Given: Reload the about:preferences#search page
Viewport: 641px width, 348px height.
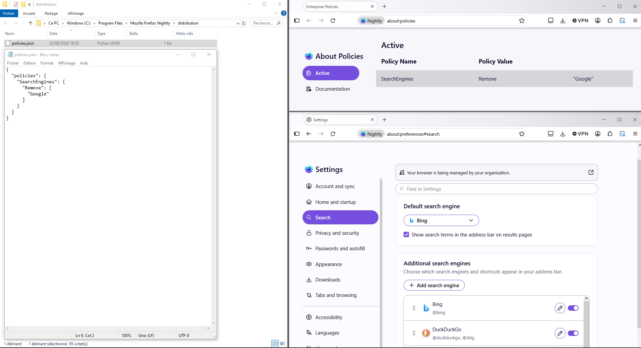Looking at the screenshot, I should [333, 134].
